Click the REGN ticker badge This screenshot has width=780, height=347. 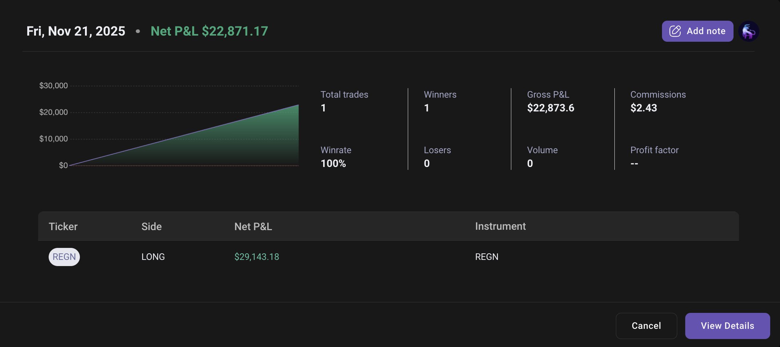point(64,257)
